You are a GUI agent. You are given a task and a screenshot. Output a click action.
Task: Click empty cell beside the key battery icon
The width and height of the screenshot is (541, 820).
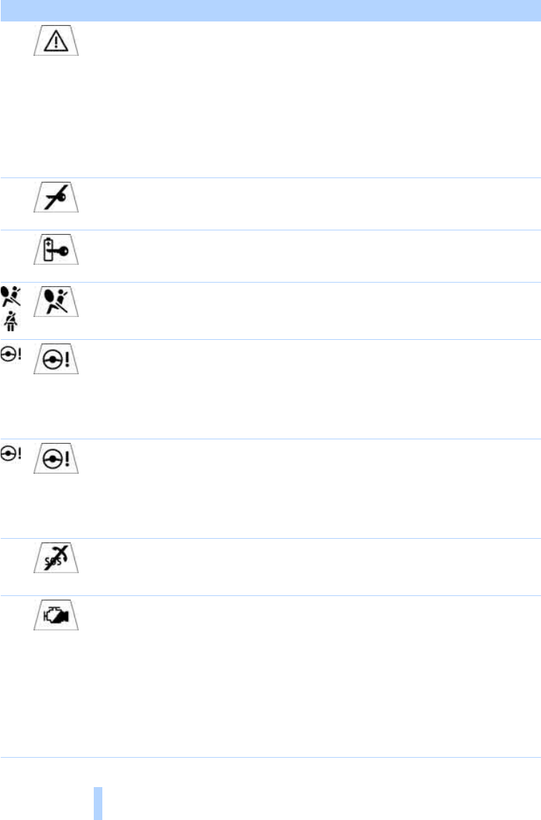tap(310, 256)
